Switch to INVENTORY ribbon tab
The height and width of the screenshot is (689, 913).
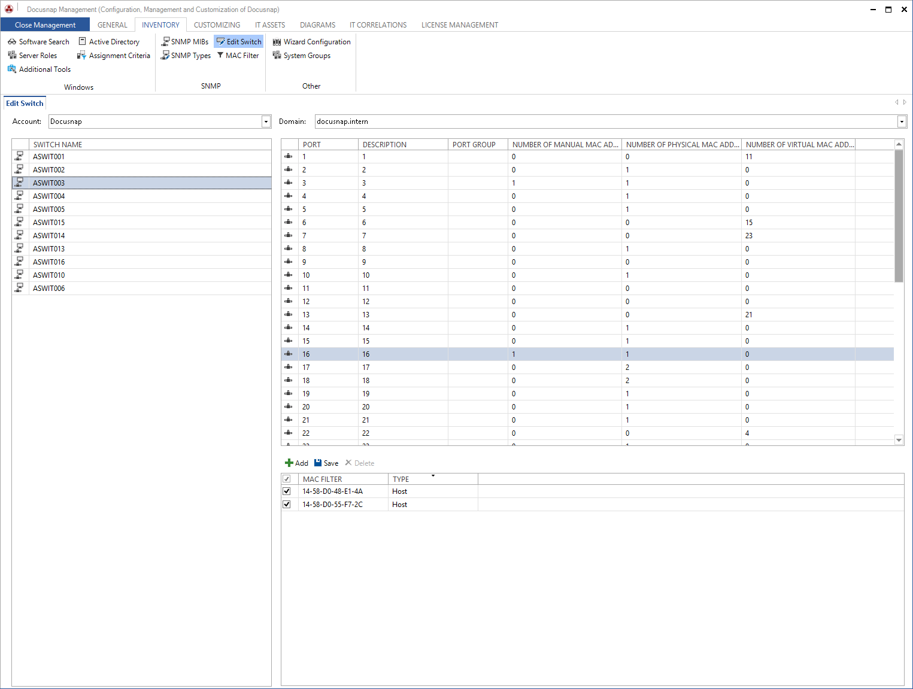(160, 25)
